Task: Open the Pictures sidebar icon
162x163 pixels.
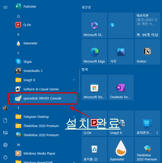Action: pyautogui.click(x=5, y=133)
